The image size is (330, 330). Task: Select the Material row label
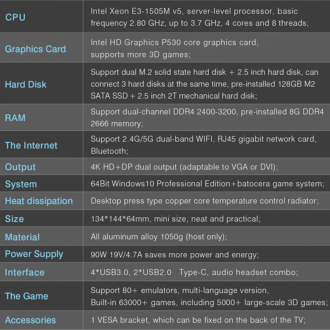point(22,237)
